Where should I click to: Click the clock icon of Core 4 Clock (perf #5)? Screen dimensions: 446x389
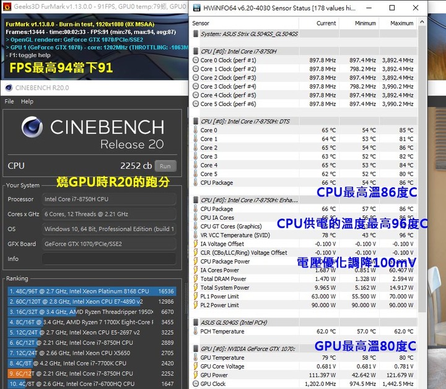pyautogui.click(x=196, y=95)
